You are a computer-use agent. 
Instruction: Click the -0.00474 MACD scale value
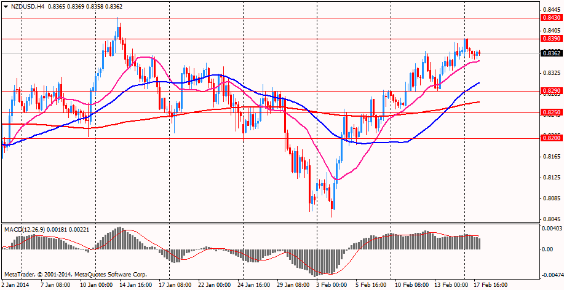pos(551,275)
